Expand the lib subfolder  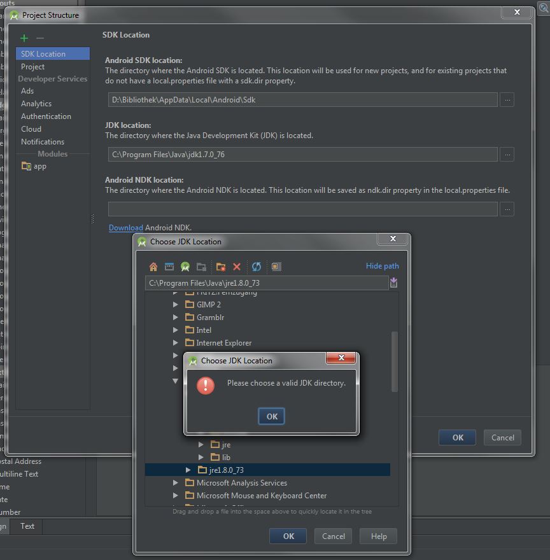201,457
